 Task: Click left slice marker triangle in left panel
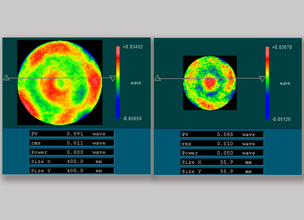tap(6, 77)
